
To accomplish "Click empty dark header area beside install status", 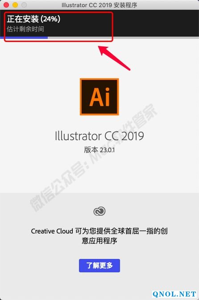I will point(155,23).
